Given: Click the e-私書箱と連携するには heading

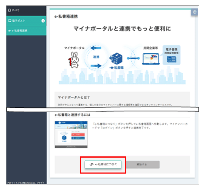Looking at the screenshot, I should [73, 115].
